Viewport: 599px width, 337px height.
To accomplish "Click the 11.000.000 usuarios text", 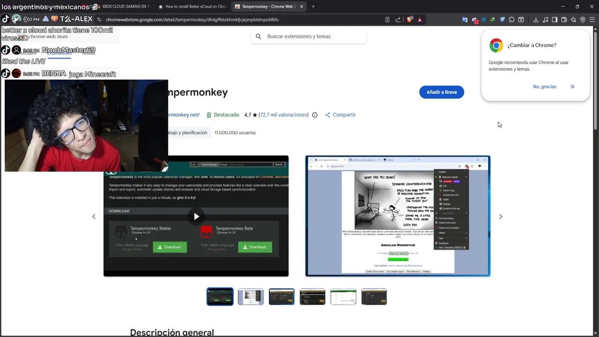I will (x=235, y=132).
